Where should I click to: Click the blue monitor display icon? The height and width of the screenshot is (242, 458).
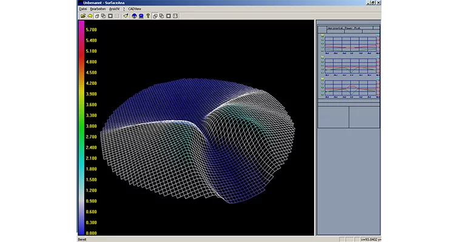(141, 16)
